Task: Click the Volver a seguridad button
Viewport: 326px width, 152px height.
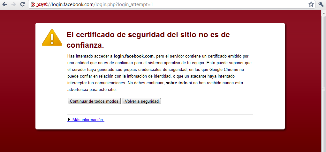Action: tap(142, 101)
